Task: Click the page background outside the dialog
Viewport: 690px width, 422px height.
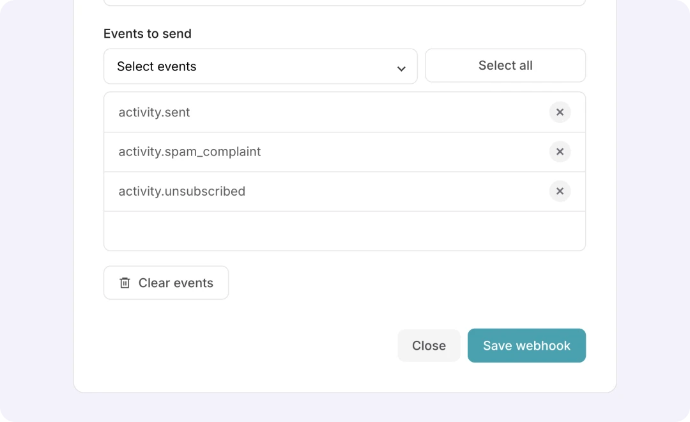Action: tap(652, 211)
